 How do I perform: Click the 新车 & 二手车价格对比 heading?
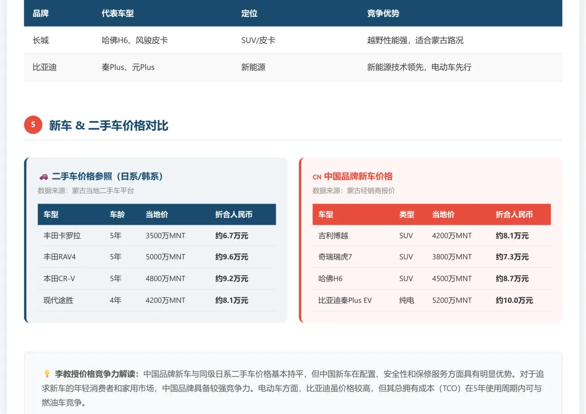coord(109,125)
